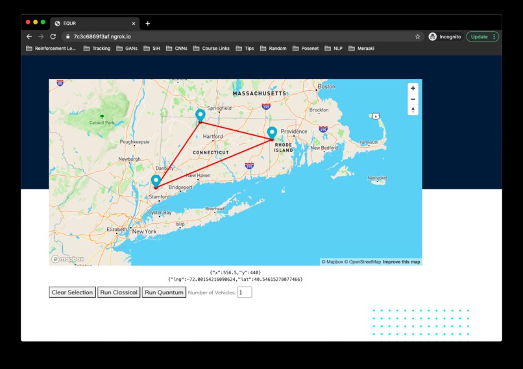Image resolution: width=523 pixels, height=369 pixels.
Task: Select the map pin near Providence
Action: click(x=272, y=133)
